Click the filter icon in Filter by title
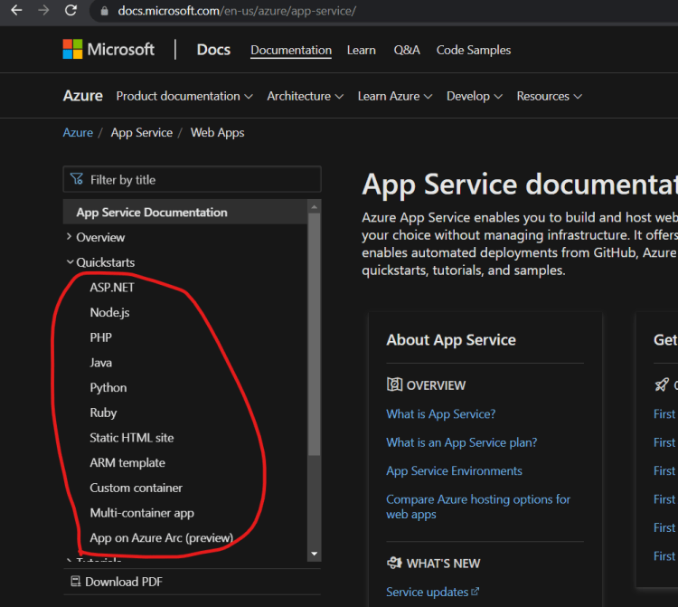This screenshot has height=607, width=678. [x=77, y=179]
